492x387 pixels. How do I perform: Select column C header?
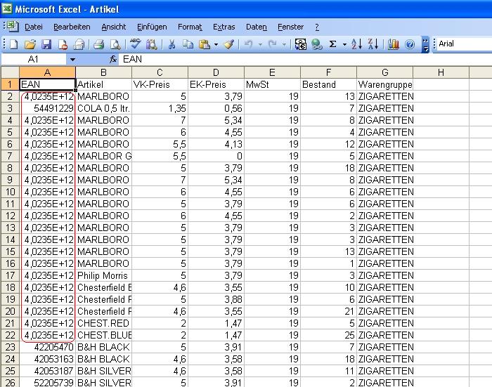pyautogui.click(x=160, y=72)
